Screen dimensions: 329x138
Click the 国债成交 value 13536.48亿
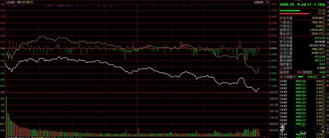317,30
